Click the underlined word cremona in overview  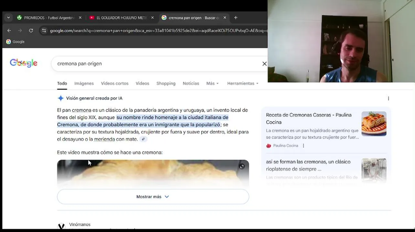click(81, 110)
